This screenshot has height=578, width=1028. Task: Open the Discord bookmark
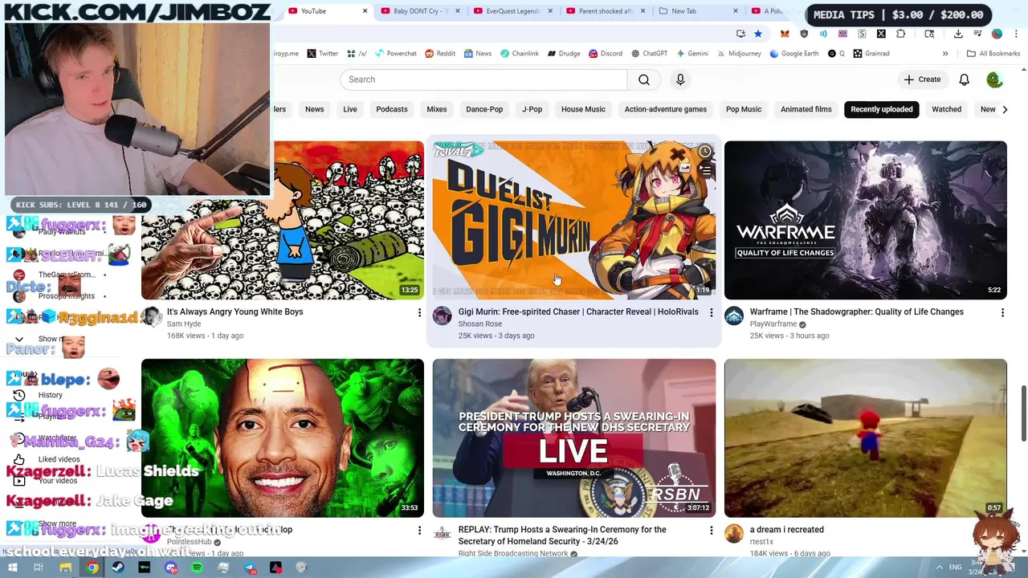click(x=606, y=54)
